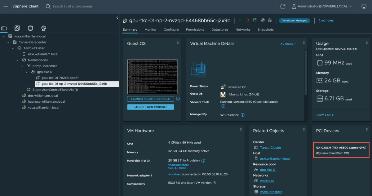This screenshot has width=372, height=196.
Task: Collapse the Namespaces tree node
Action: point(17,60)
